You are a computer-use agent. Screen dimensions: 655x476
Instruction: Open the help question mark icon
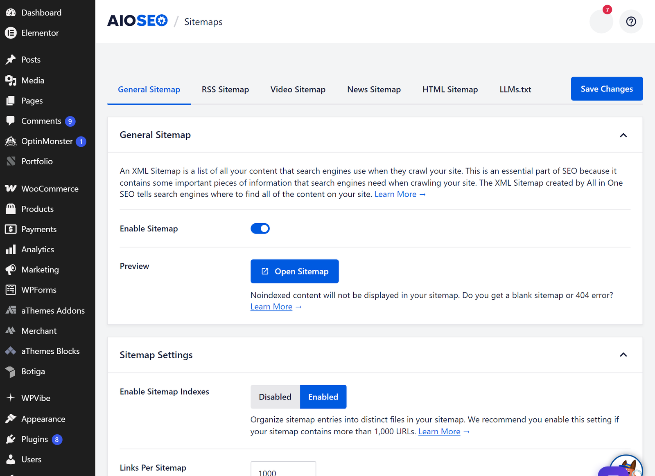(x=631, y=21)
